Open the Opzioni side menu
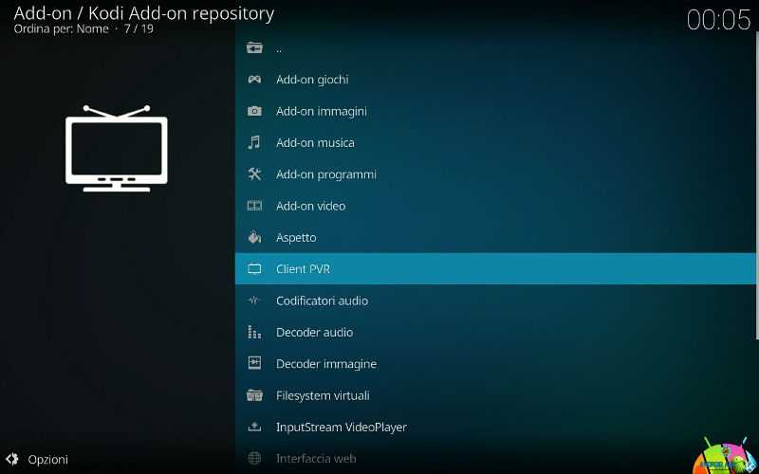759x474 pixels. click(x=37, y=459)
